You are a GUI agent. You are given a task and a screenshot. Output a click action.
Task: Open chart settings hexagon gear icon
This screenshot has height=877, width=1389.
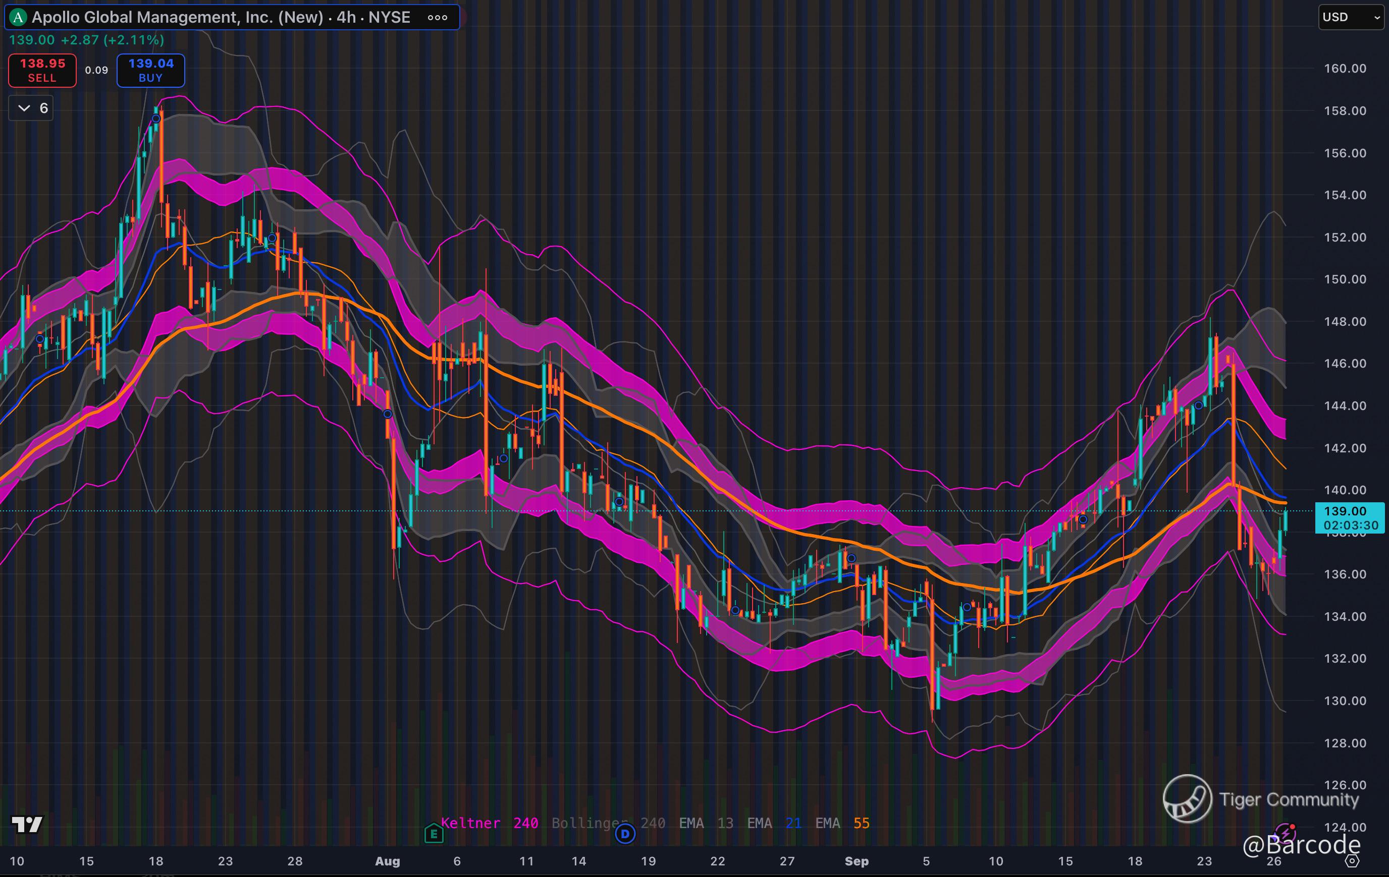click(1353, 861)
